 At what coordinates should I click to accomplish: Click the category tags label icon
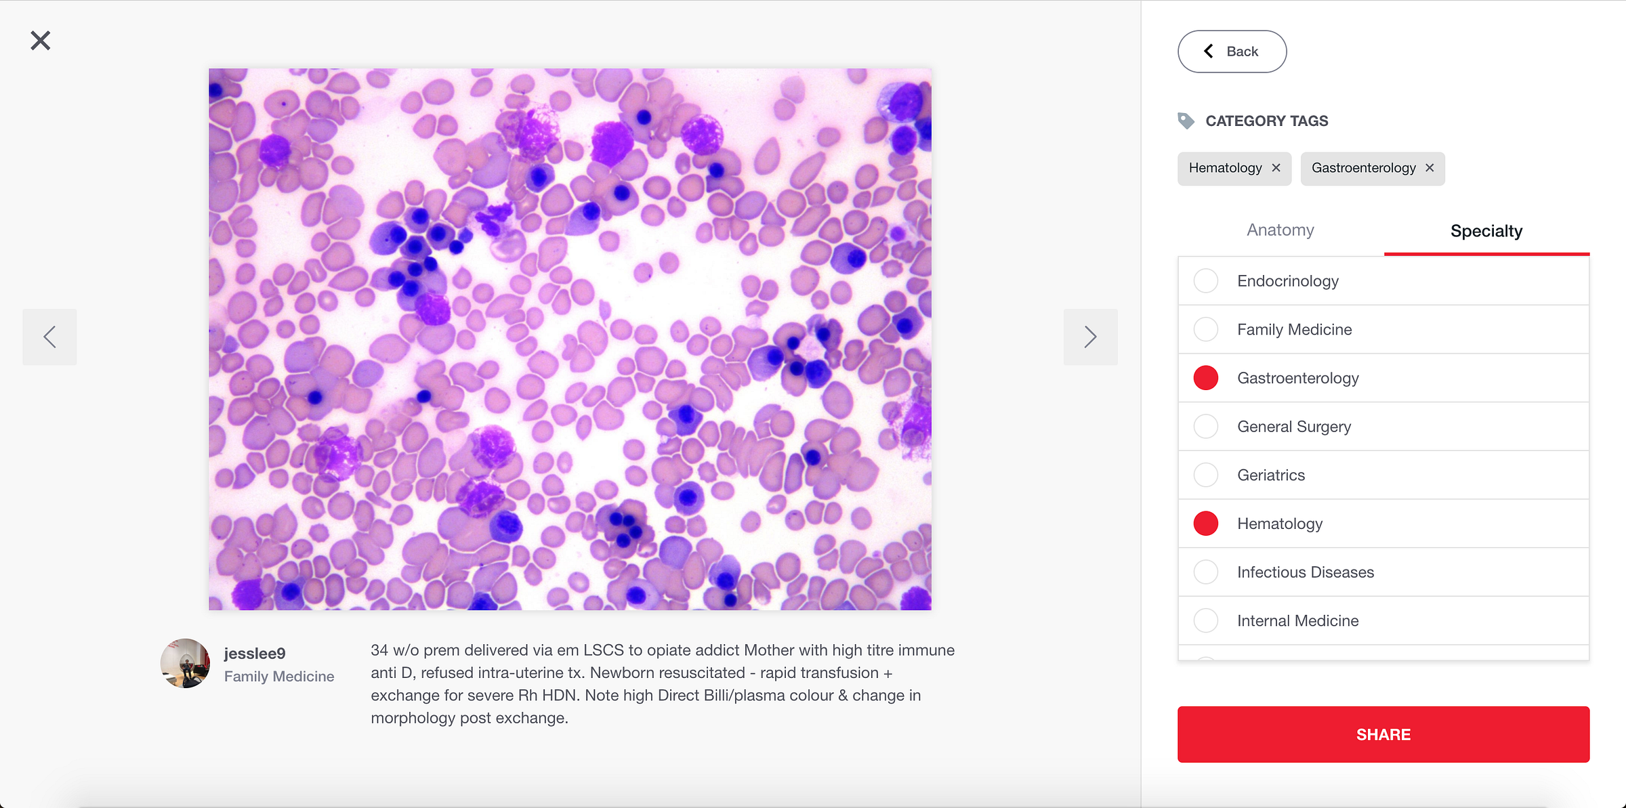tap(1186, 121)
